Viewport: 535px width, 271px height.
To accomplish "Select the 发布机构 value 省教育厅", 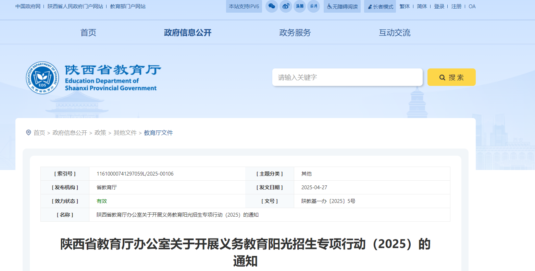I will point(107,188).
